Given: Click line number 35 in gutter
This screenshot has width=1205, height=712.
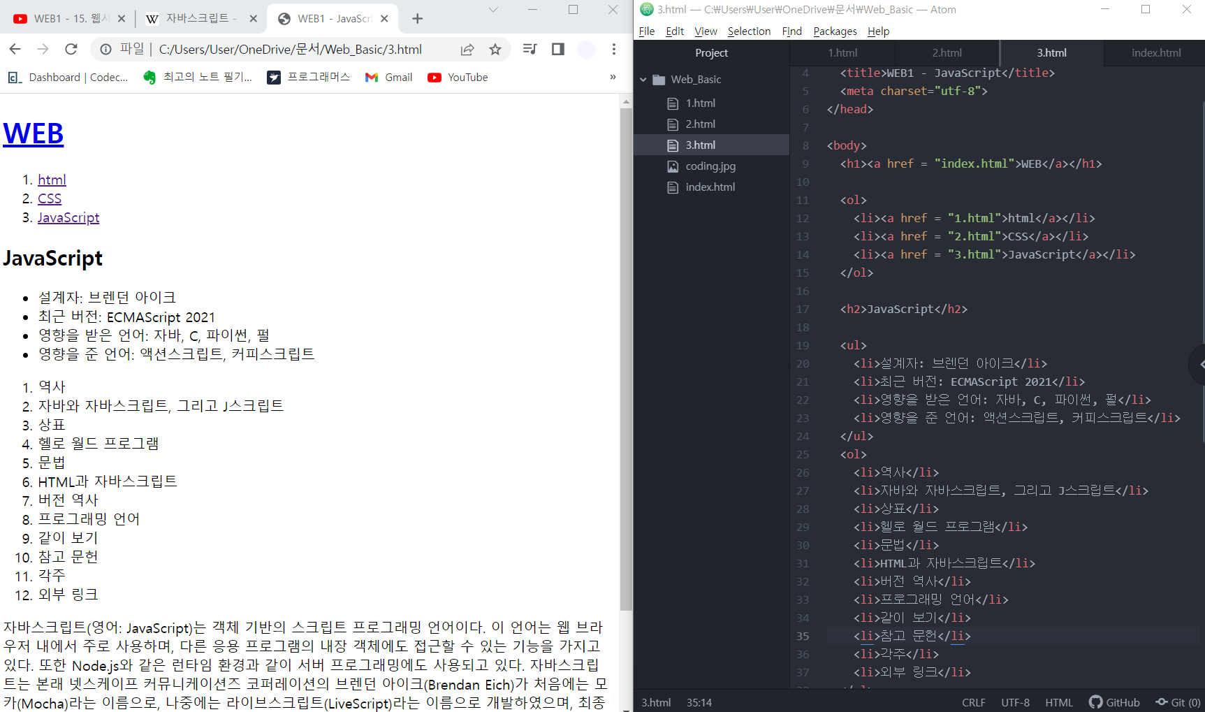Looking at the screenshot, I should click(803, 636).
